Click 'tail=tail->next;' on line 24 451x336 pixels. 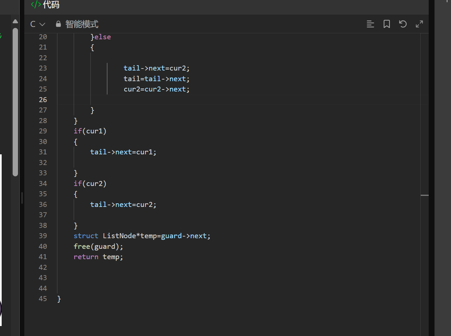pos(156,79)
